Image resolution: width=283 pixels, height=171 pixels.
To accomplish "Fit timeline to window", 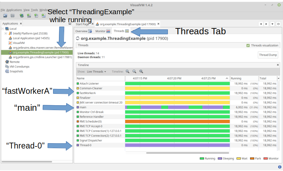I will [141, 72].
